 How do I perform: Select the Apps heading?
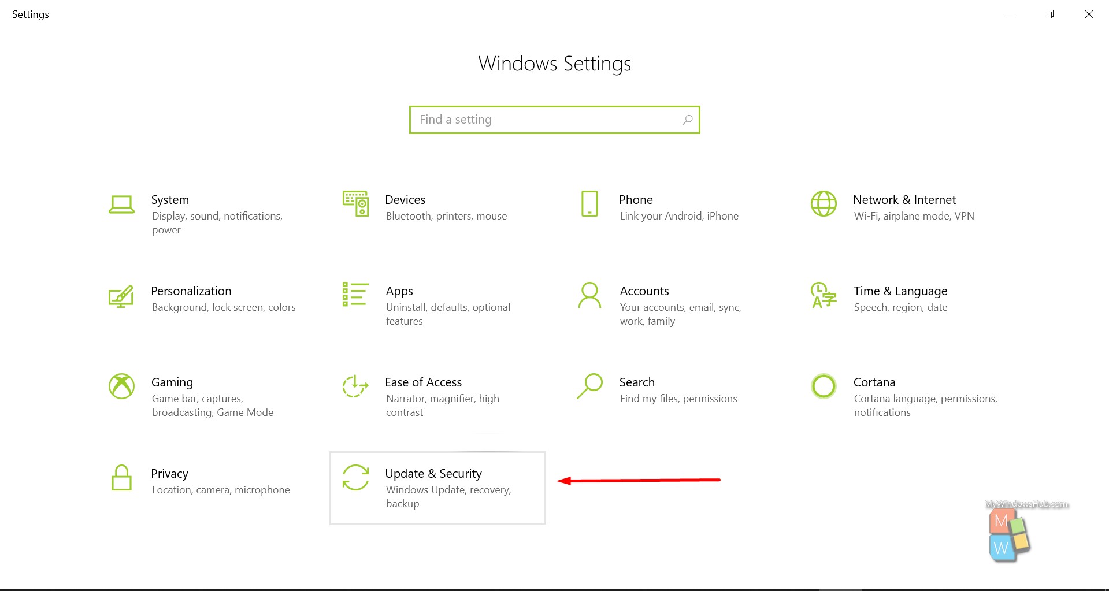pos(399,291)
